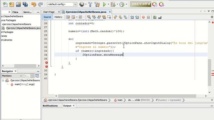
Task: Click the Next Bookmark icon
Action: (x=120, y=17)
